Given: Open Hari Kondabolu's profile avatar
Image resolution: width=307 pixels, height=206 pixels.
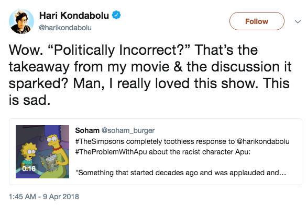Looking at the screenshot, I should point(21,21).
